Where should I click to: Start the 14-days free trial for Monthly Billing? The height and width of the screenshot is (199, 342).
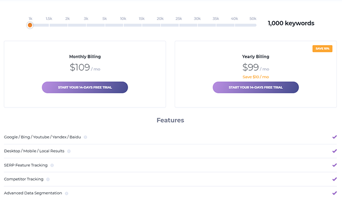click(85, 87)
